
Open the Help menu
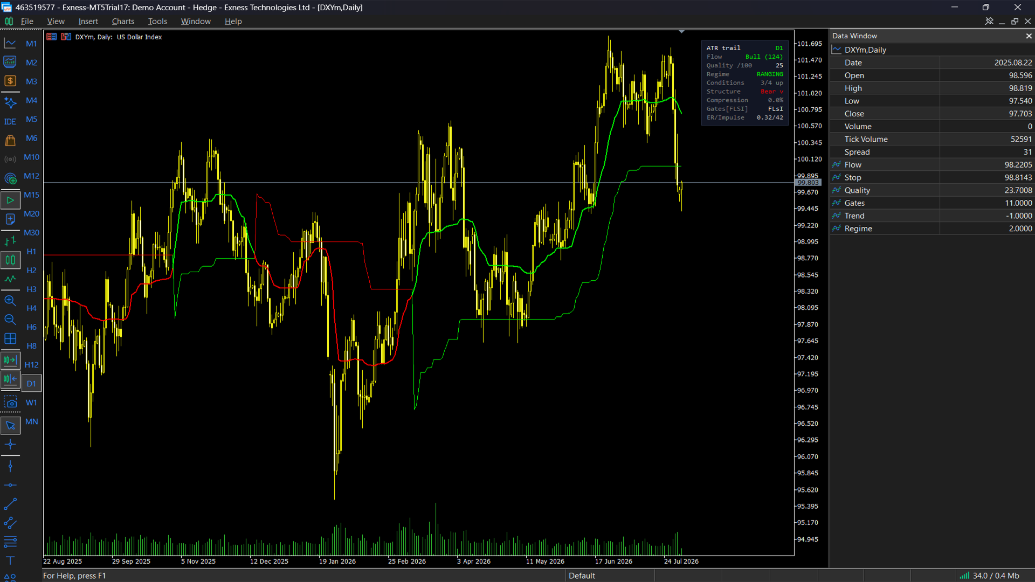tap(233, 22)
